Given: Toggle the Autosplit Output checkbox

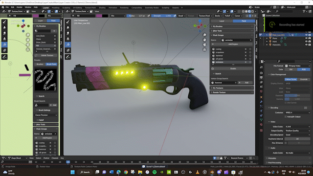Looking at the screenshot, I should [x=286, y=117].
